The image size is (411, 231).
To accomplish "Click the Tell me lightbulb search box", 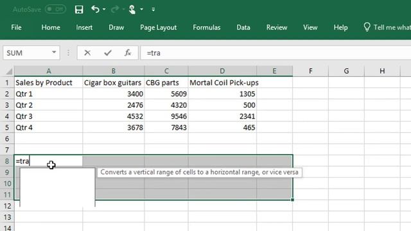I will (x=387, y=27).
